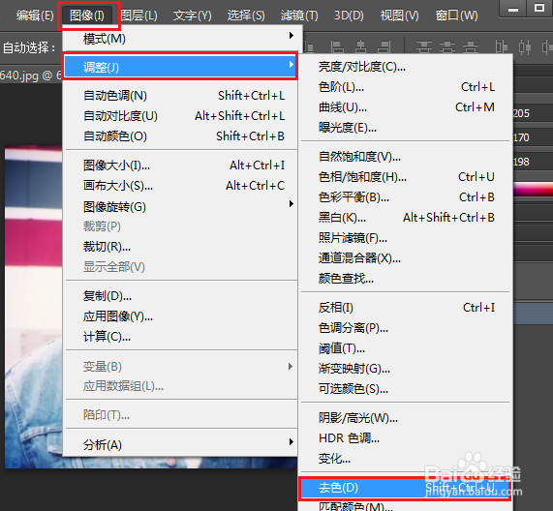The image size is (553, 511).
Task: Expand the 调整(J) submenu entry
Action: coord(180,66)
